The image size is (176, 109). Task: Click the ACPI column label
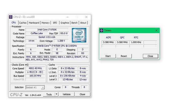(108, 37)
